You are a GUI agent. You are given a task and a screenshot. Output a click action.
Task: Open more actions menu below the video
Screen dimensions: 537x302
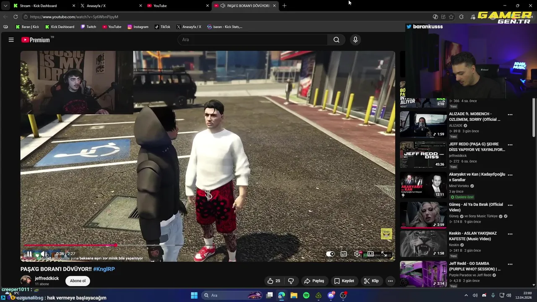point(390,281)
